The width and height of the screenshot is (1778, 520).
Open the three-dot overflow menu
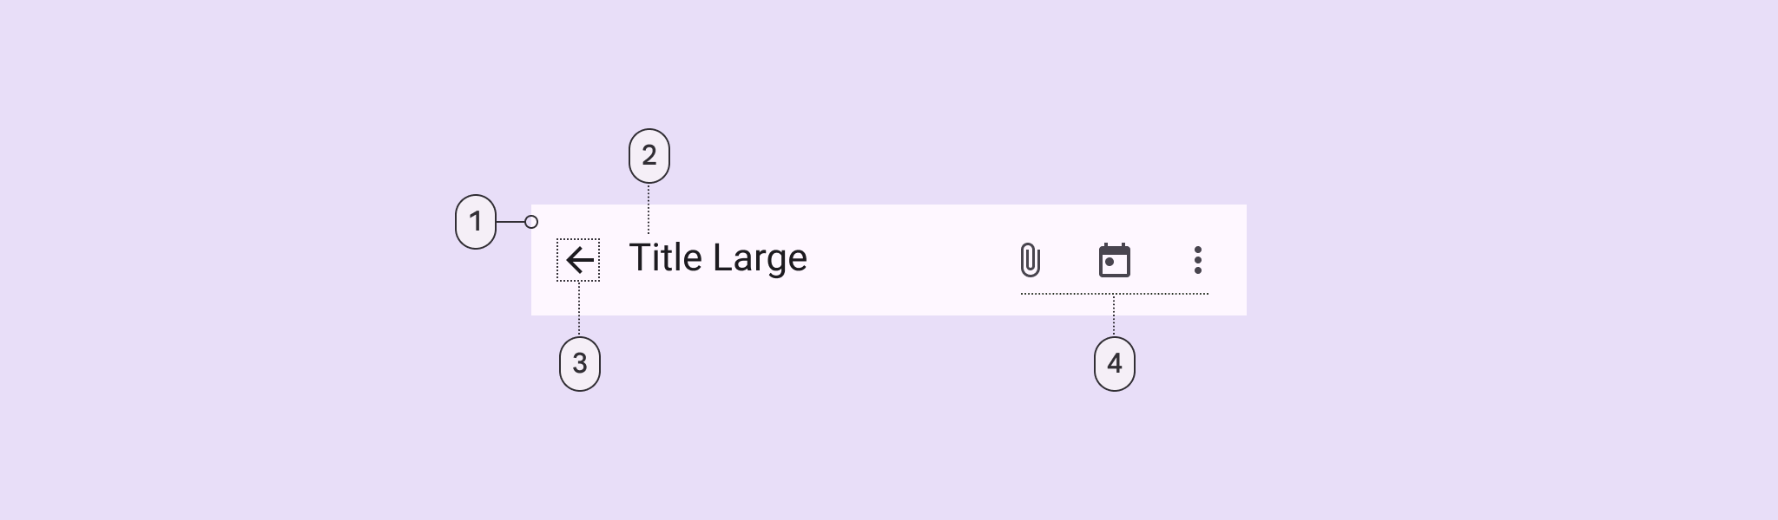coord(1197,260)
